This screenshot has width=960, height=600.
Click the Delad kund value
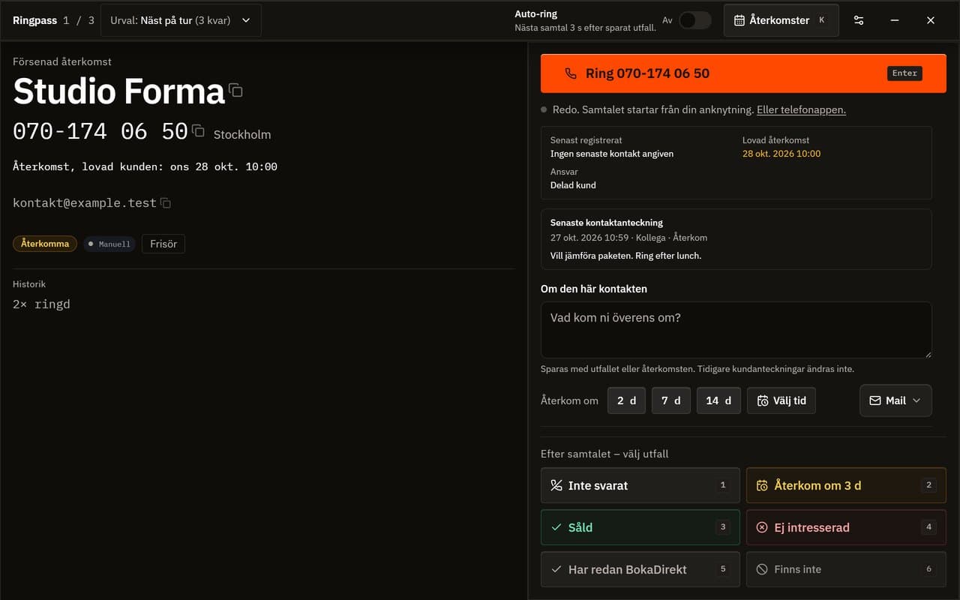[573, 185]
